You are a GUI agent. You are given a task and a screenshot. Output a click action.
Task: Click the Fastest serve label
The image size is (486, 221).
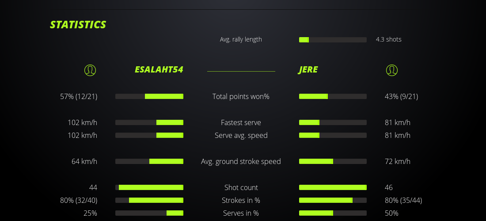coord(241,122)
